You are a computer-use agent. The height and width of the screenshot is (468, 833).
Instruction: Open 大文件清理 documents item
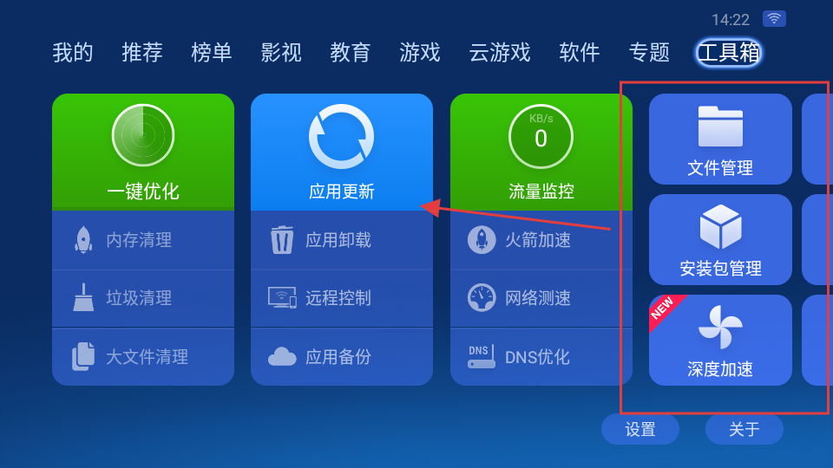pos(143,356)
